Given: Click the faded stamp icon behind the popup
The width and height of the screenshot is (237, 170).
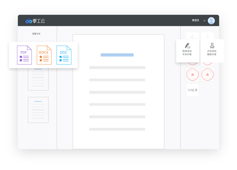Looking at the screenshot, I should click(208, 36).
